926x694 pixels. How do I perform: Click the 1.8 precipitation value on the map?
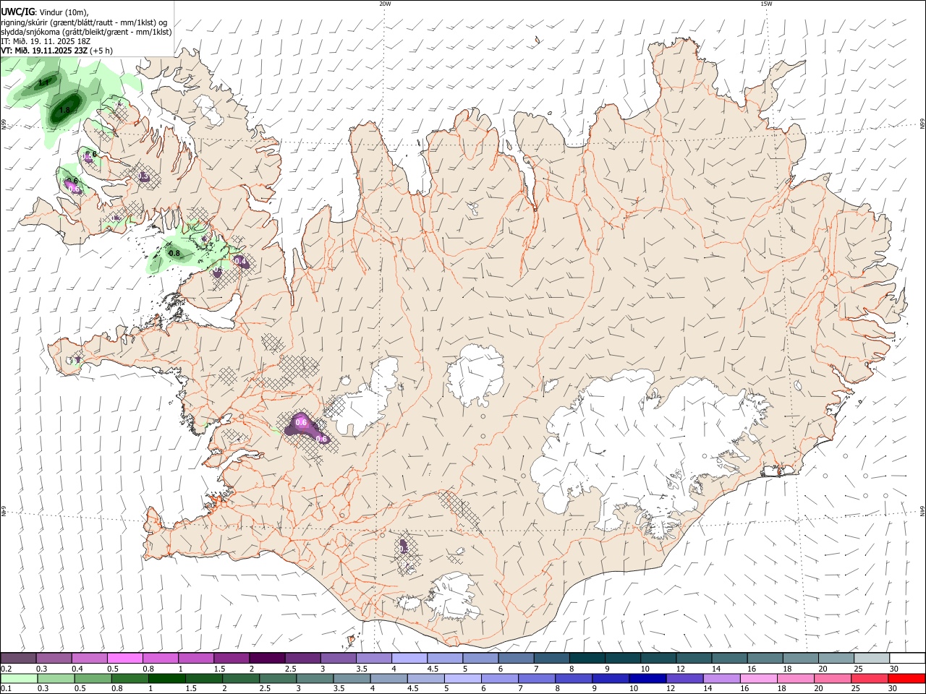pos(65,111)
